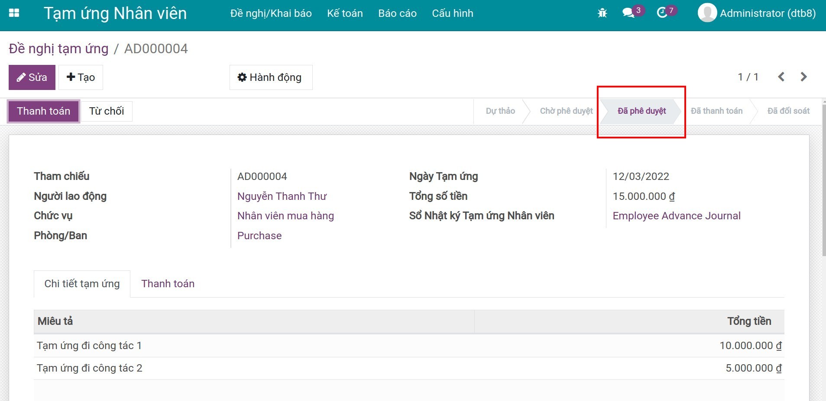Image resolution: width=826 pixels, height=401 pixels.
Task: Click the Administrator user avatar
Action: click(707, 13)
